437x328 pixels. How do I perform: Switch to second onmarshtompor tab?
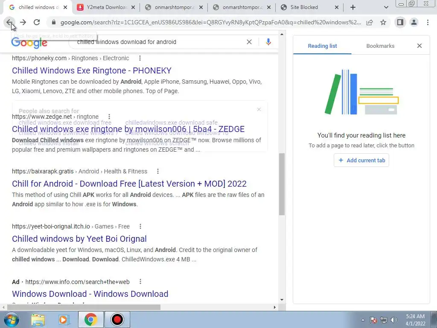[242, 7]
